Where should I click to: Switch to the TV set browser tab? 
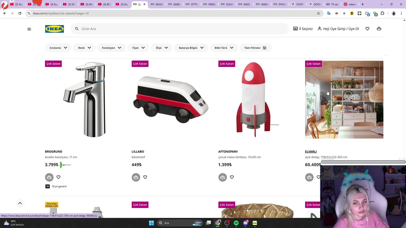[332, 4]
